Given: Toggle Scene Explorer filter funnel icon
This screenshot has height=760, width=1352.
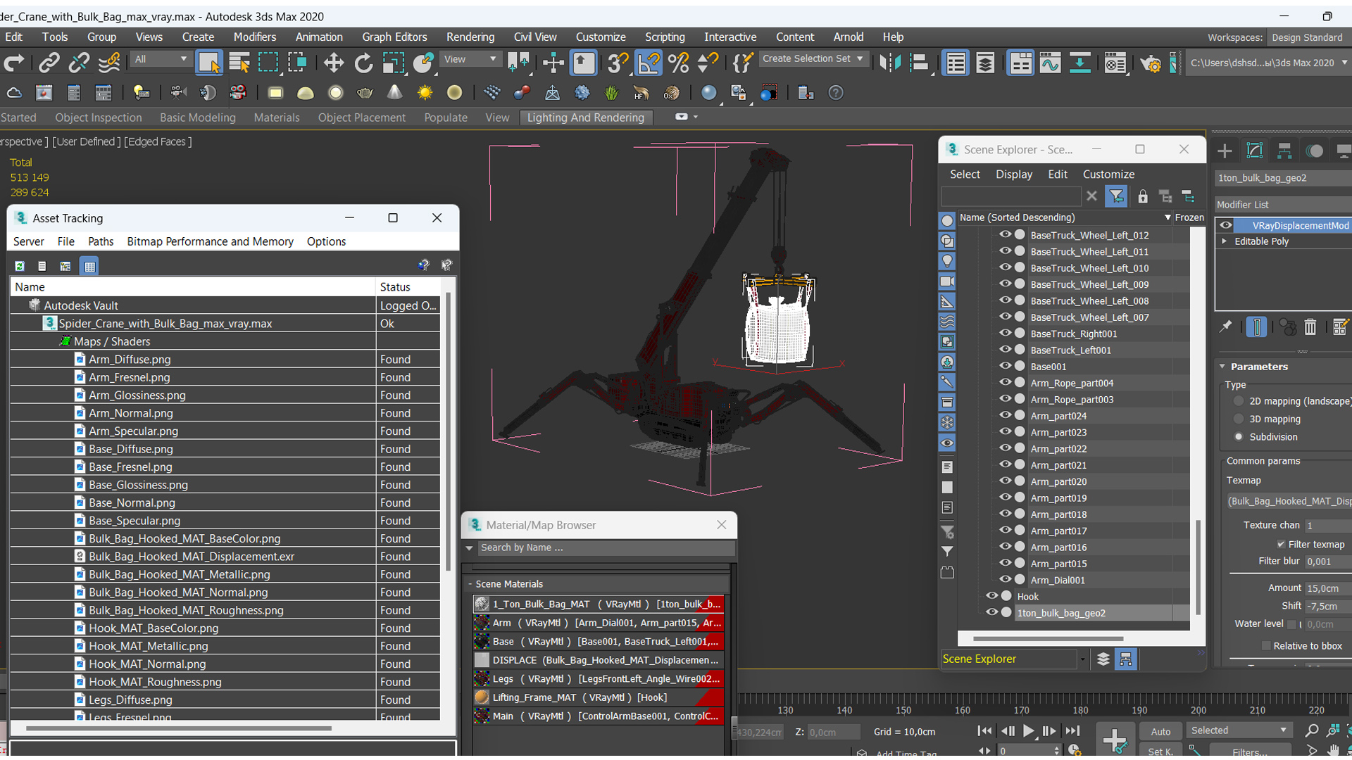Looking at the screenshot, I should [x=1116, y=196].
